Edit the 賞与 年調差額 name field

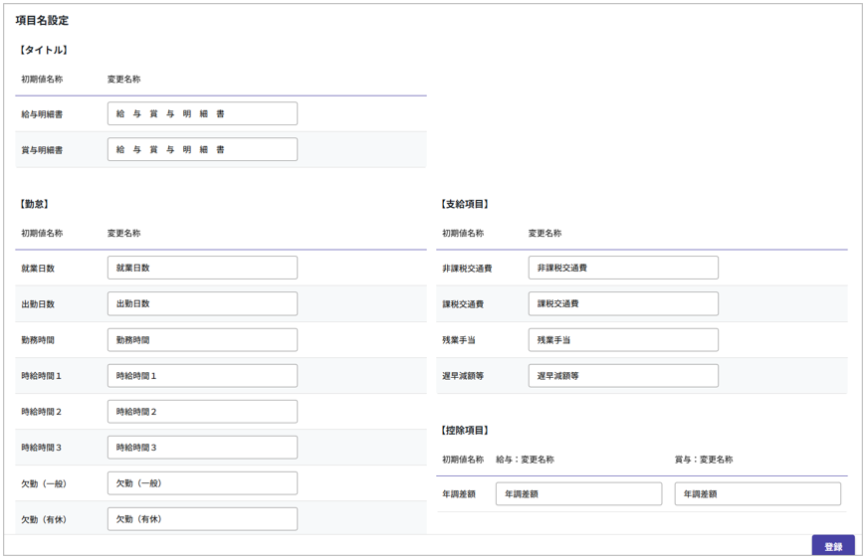(758, 494)
